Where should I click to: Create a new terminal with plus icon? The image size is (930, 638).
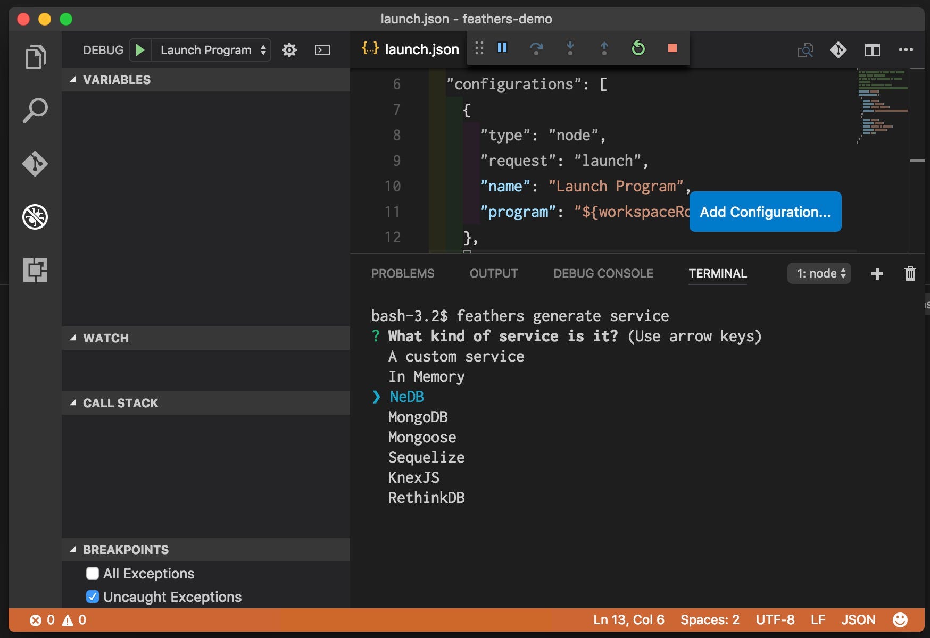click(877, 273)
